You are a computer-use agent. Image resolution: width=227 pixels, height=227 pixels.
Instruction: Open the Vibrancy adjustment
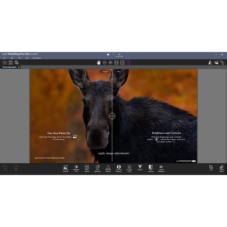click(140, 168)
